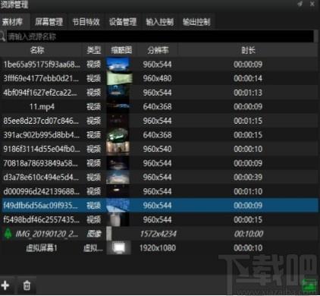
Task: Click the 1572x4234 resolution cell
Action: 158,234
